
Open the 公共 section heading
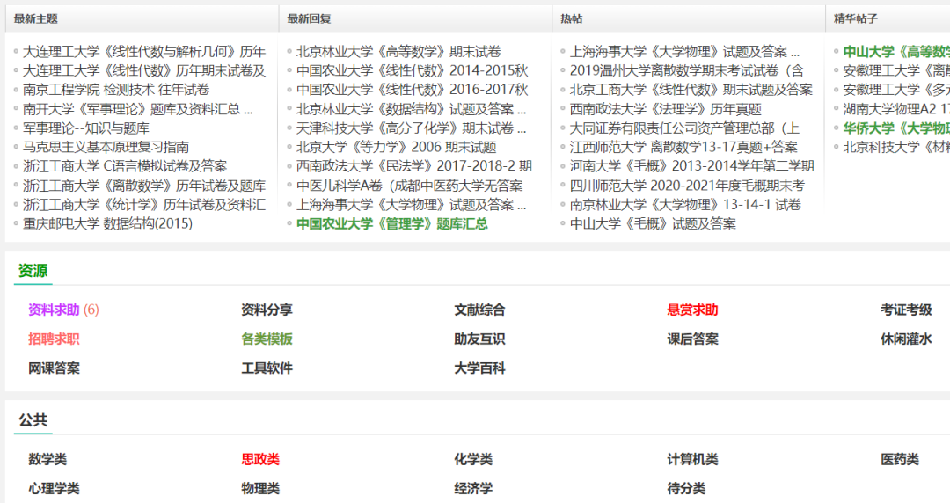[33, 420]
